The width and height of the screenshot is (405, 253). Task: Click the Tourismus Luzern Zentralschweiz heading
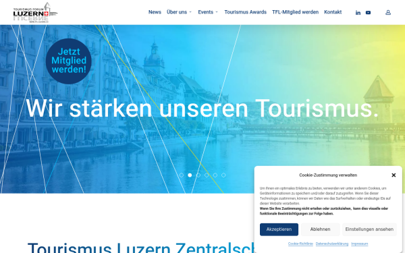tap(141, 248)
